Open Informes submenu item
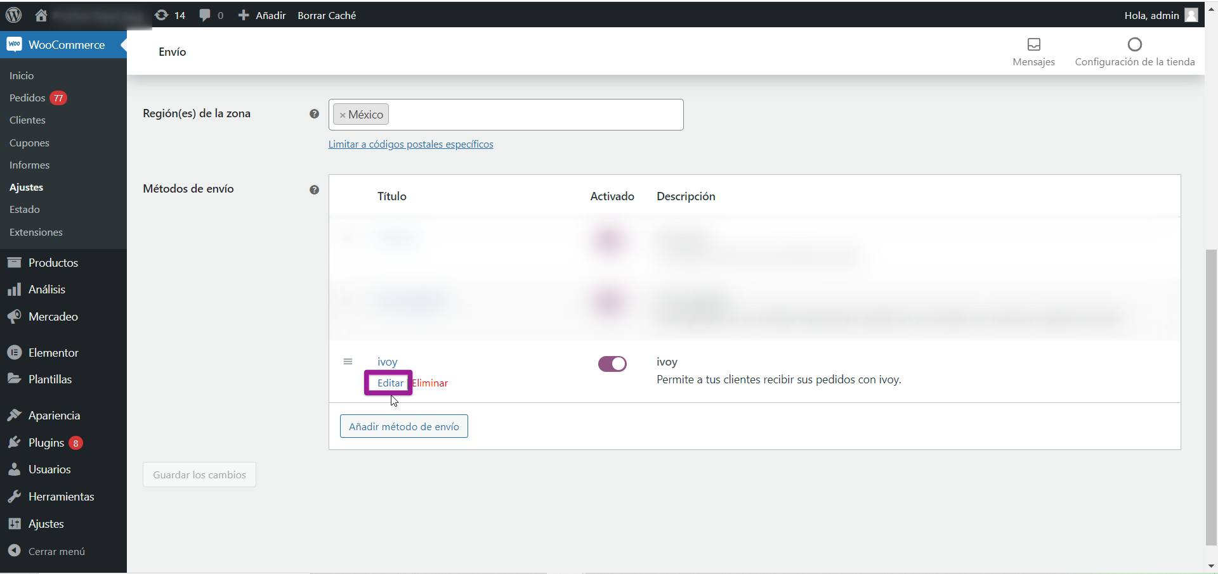The image size is (1218, 574). [29, 165]
